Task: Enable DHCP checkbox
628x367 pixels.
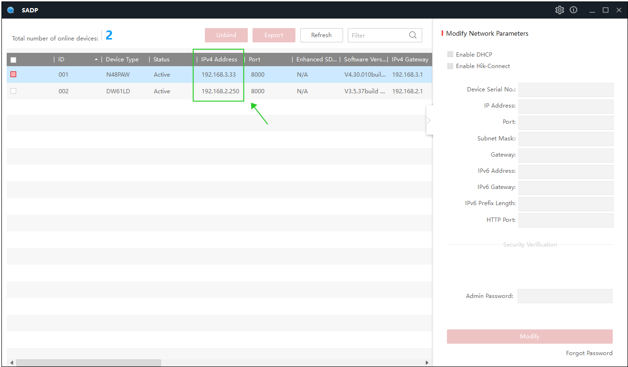Action: (450, 55)
